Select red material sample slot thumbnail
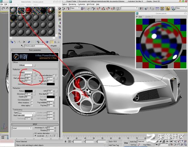The image size is (188, 147). click(29, 11)
